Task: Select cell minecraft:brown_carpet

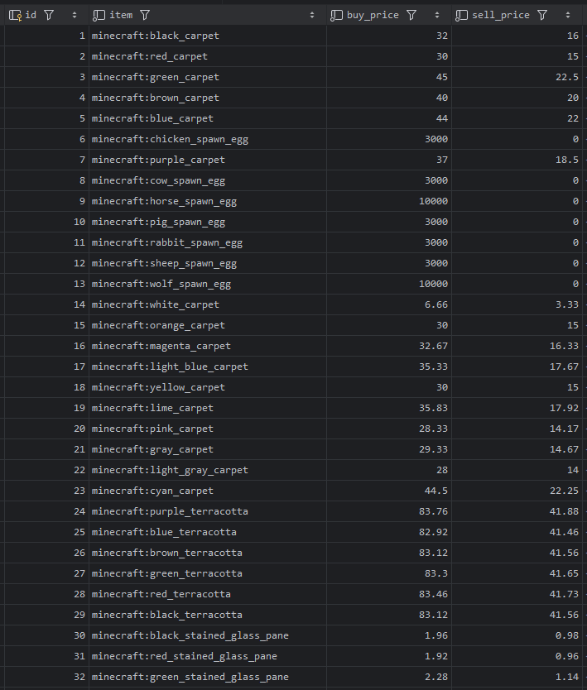Action: point(208,98)
